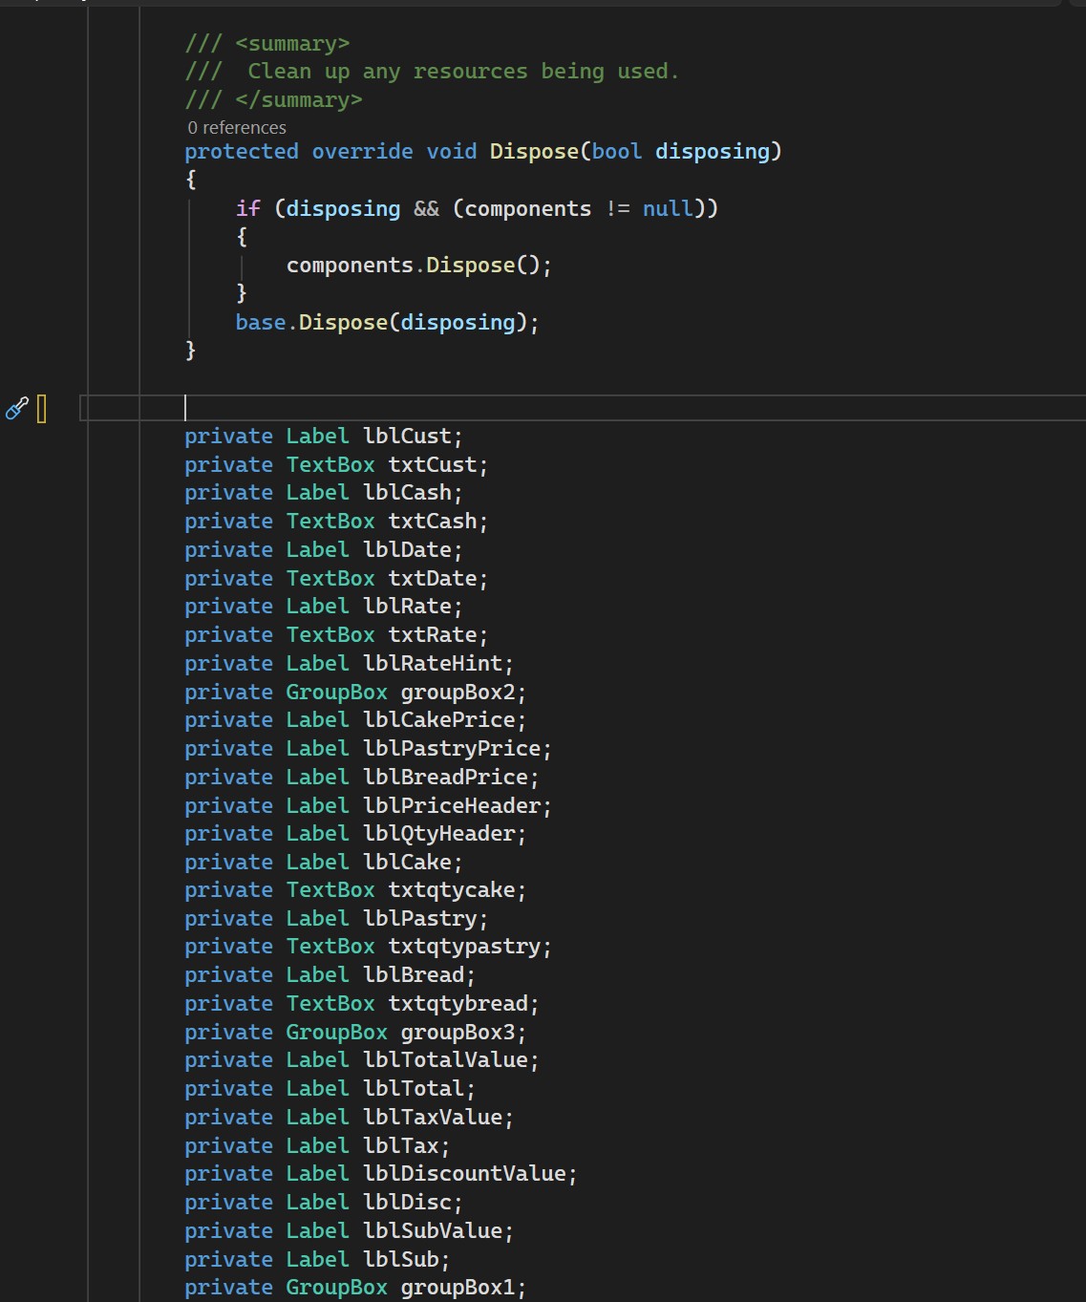1086x1302 pixels.
Task: Click the Quick Actions screwdriver icon
Action: (15, 408)
